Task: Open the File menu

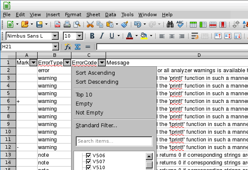Action: (x=7, y=15)
